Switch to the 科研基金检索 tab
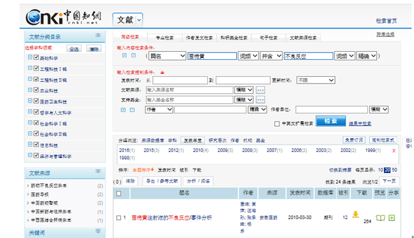The height and width of the screenshot is (238, 414). [x=234, y=38]
